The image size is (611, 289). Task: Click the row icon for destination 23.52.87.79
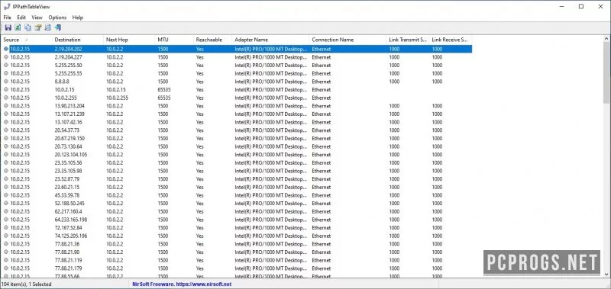[x=6, y=179]
